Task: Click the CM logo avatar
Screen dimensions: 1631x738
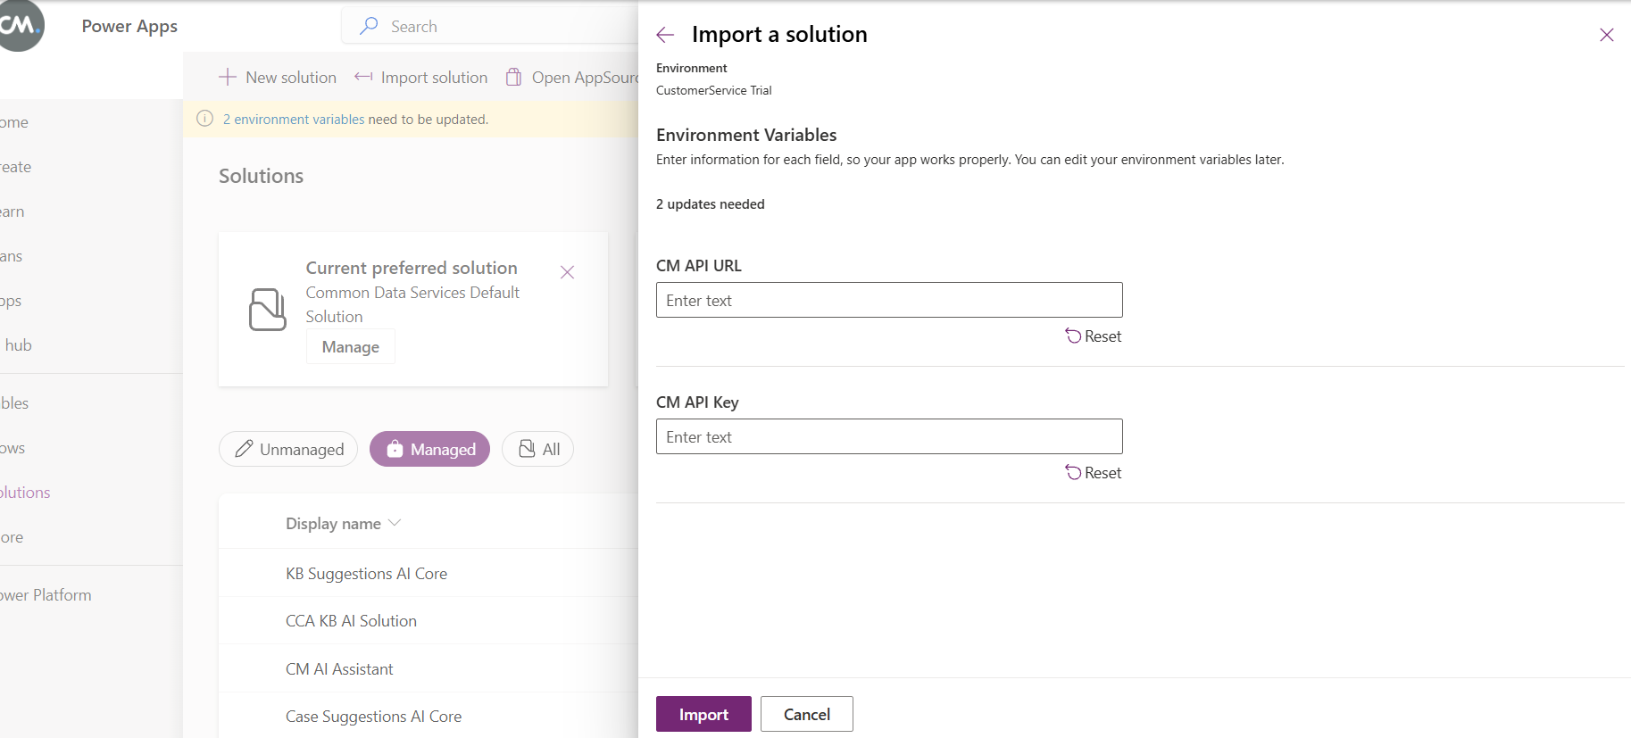Action: tap(20, 25)
